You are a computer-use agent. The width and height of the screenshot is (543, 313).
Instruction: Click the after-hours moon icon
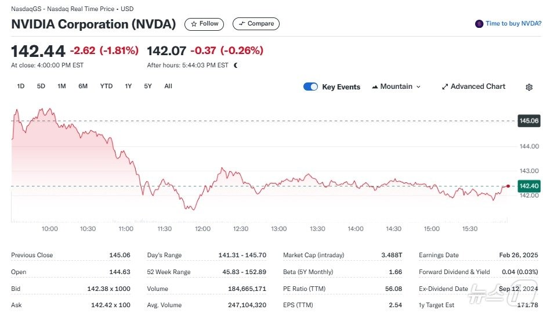point(236,66)
